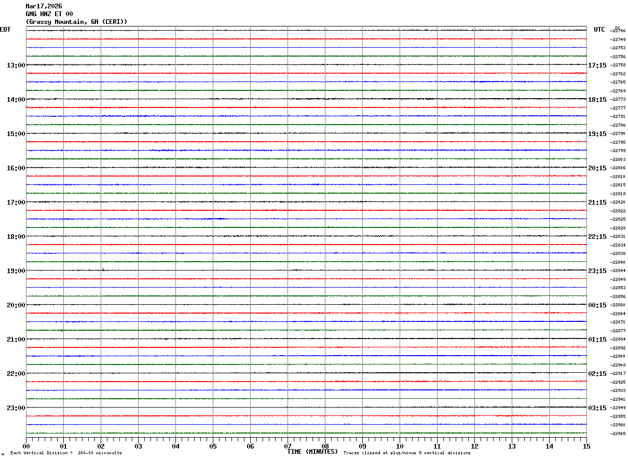Click the 02:15 UTC row label
The image size is (628, 460).
click(597, 374)
